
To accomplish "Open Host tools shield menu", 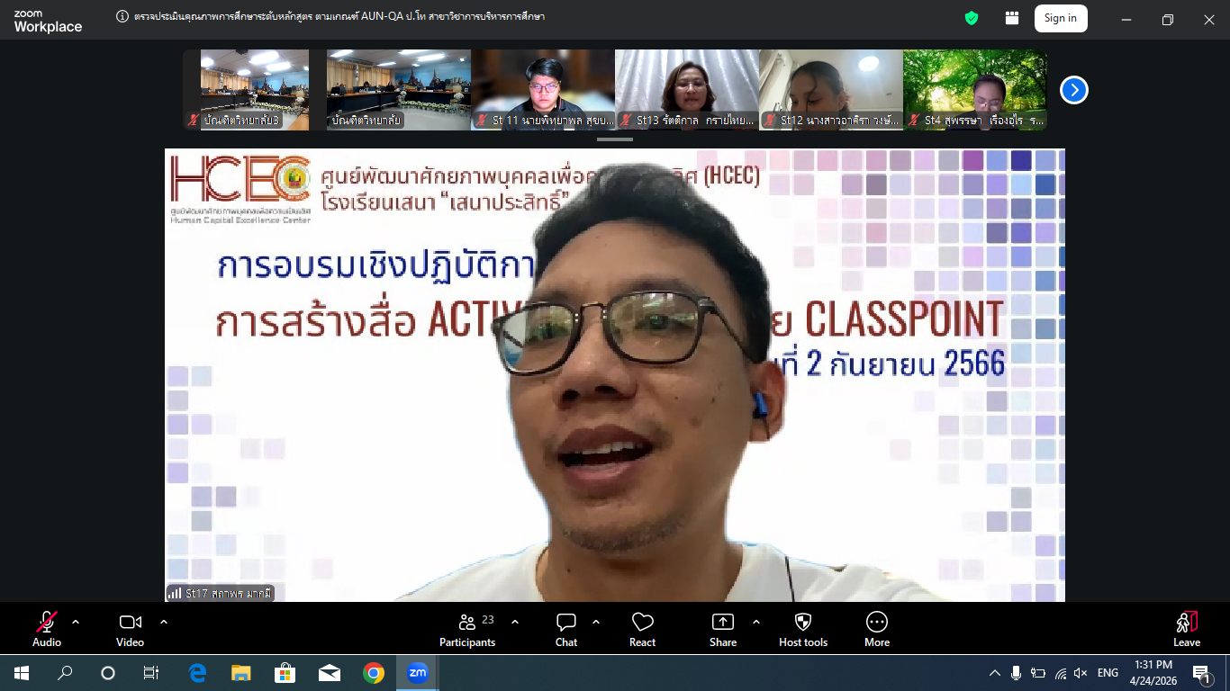I will click(x=803, y=629).
